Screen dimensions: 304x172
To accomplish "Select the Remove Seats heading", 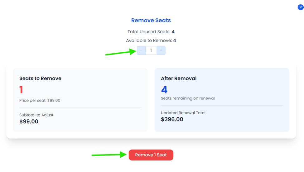I will (x=151, y=20).
